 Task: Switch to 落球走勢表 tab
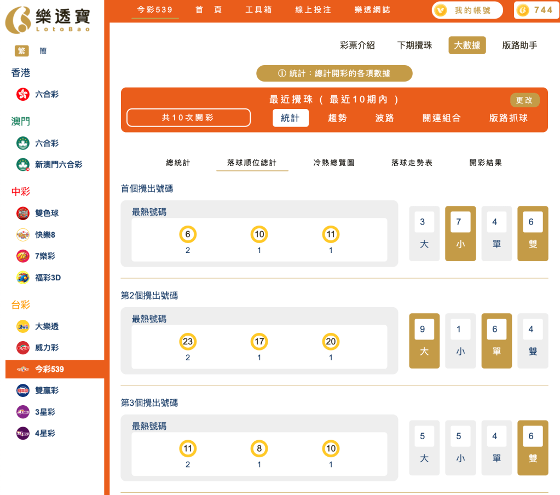(412, 163)
